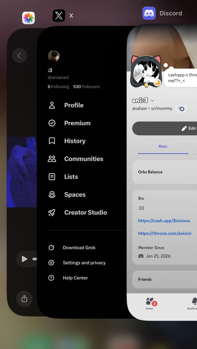Tap the Discord logo beside member date
Viewport: 197px width, 349px height.
tap(141, 256)
